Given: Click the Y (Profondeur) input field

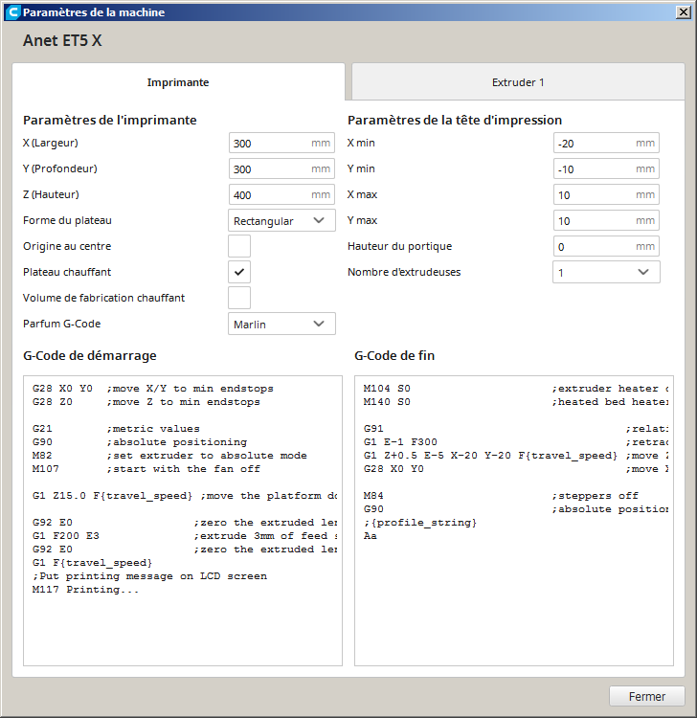Looking at the screenshot, I should click(281, 168).
